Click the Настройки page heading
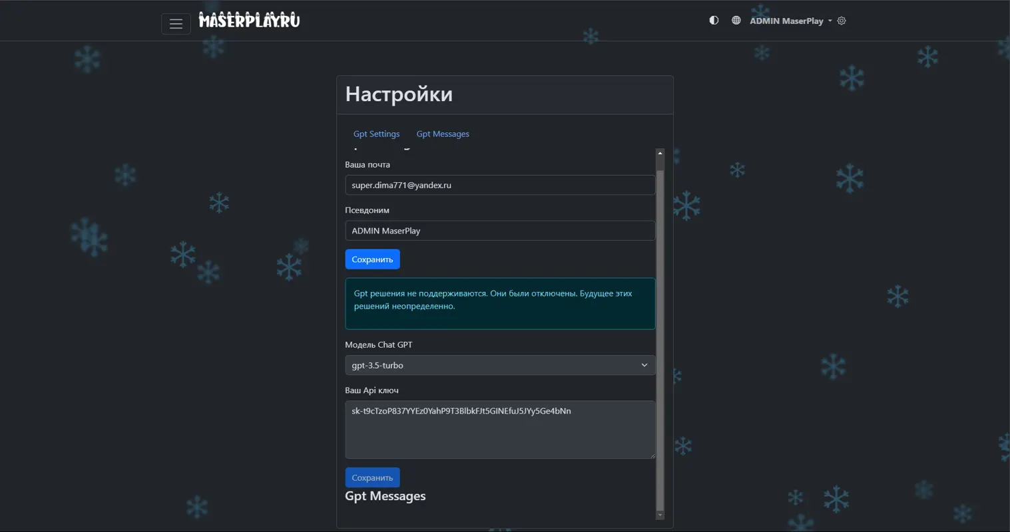This screenshot has width=1010, height=532. coord(399,94)
